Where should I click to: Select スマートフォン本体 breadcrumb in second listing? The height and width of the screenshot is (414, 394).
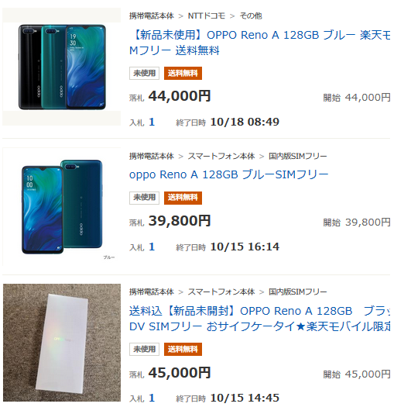coord(221,156)
